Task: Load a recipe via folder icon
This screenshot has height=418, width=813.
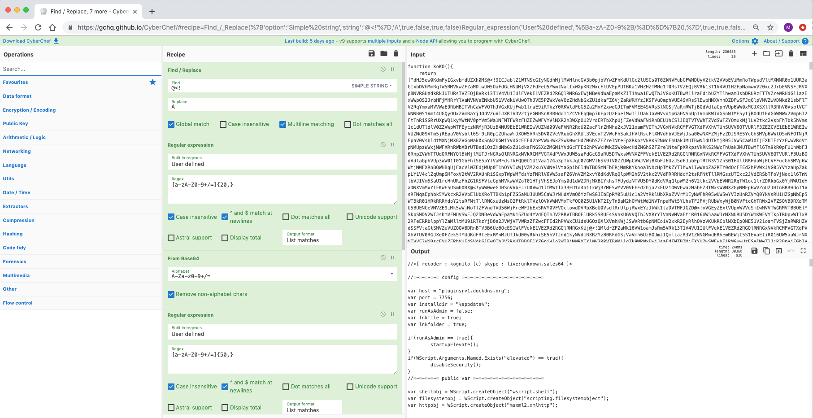Action: [384, 53]
